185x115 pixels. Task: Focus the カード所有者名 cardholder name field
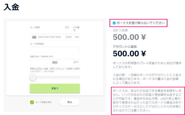(x=55, y=50)
